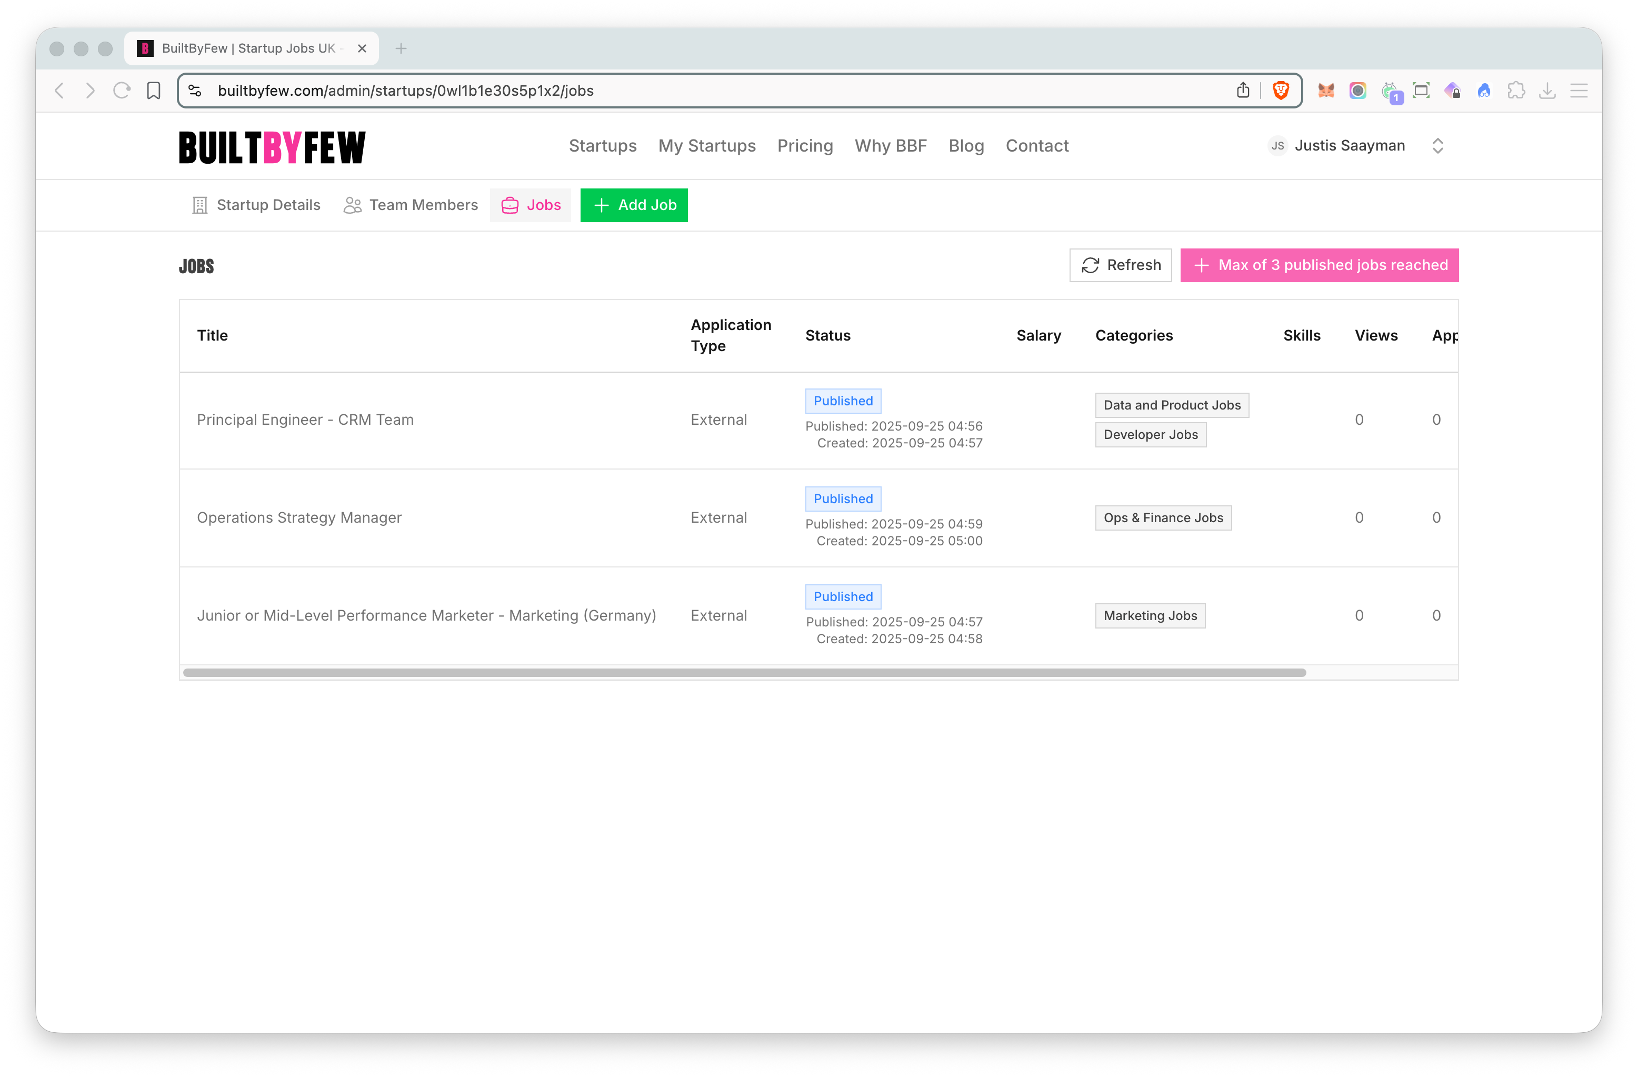Viewport: 1638px width, 1077px height.
Task: Open the site permissions icon in address bar
Action: coord(195,90)
